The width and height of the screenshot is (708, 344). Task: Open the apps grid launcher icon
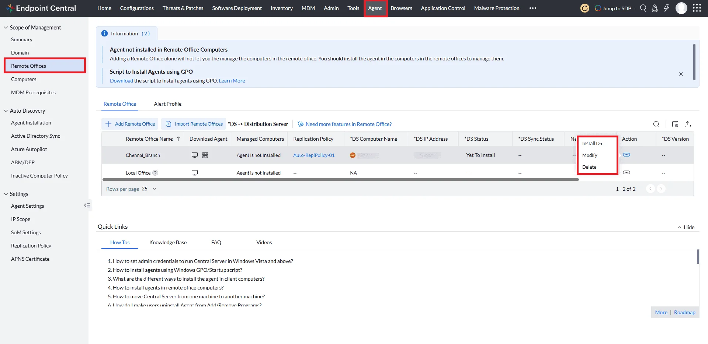click(697, 8)
